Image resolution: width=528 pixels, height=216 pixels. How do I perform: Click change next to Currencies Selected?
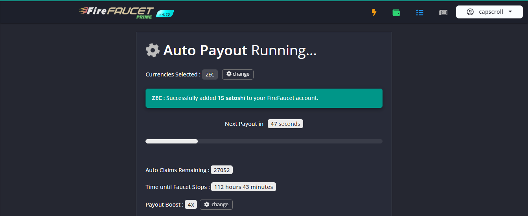238,74
